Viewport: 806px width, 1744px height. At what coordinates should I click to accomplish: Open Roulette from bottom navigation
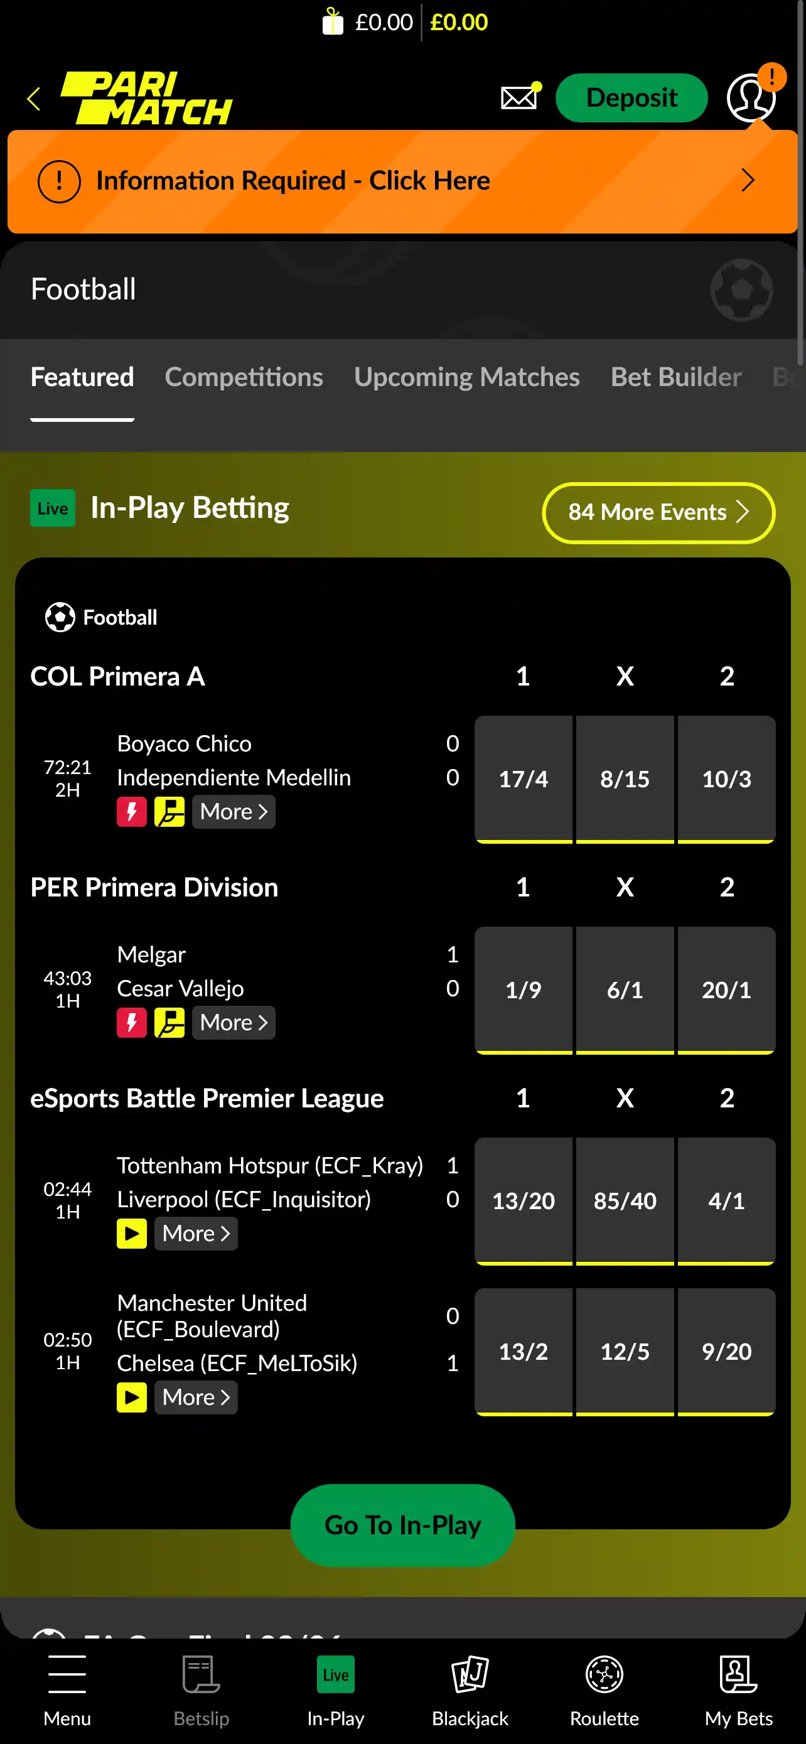click(x=604, y=1690)
